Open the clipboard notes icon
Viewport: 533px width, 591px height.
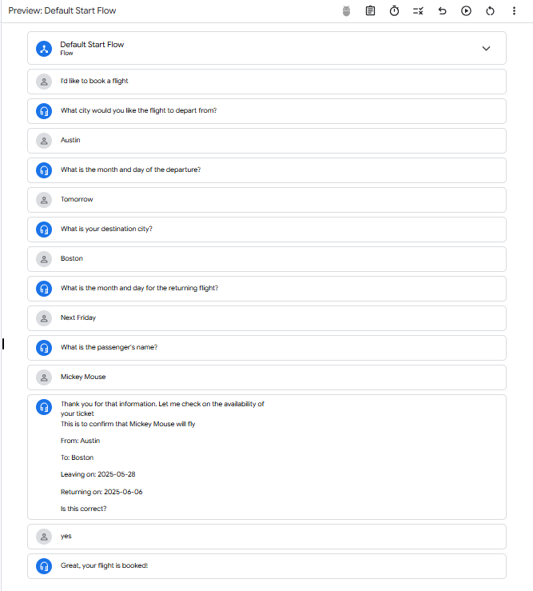(x=370, y=10)
